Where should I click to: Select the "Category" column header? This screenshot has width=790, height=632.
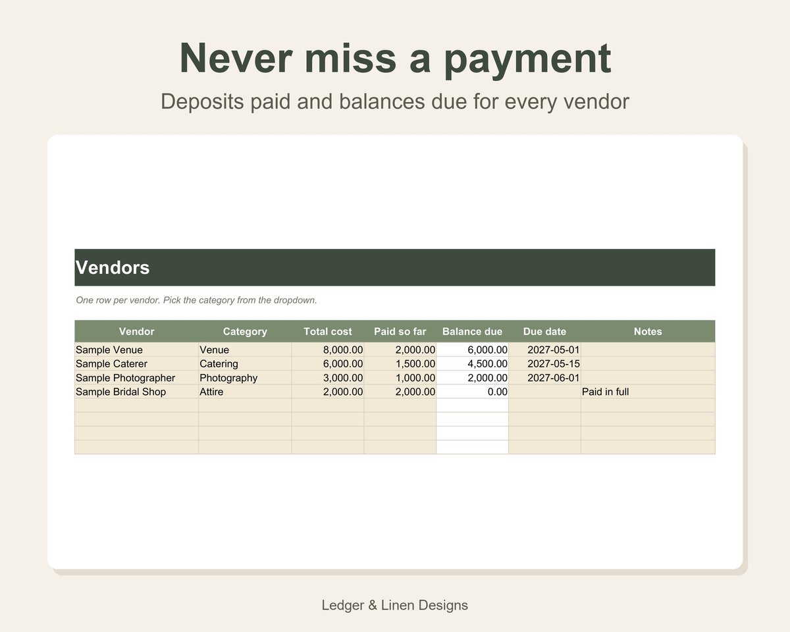coord(245,331)
